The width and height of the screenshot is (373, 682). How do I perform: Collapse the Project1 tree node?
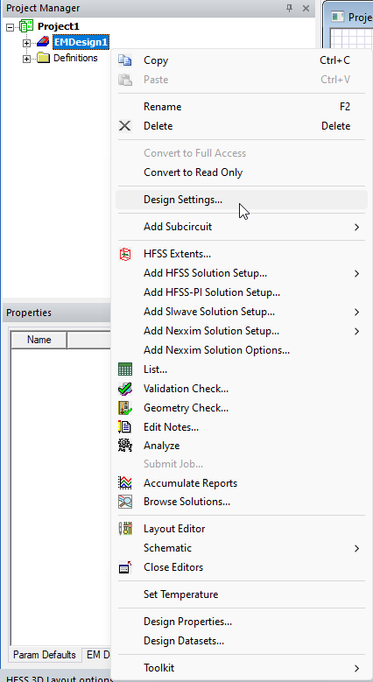(11, 27)
